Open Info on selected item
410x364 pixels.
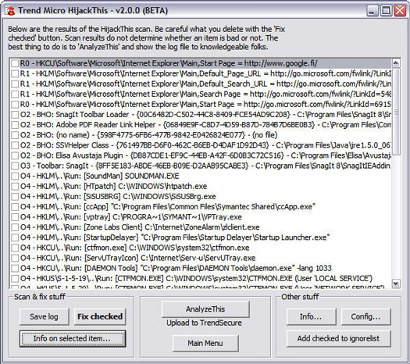[73, 339]
